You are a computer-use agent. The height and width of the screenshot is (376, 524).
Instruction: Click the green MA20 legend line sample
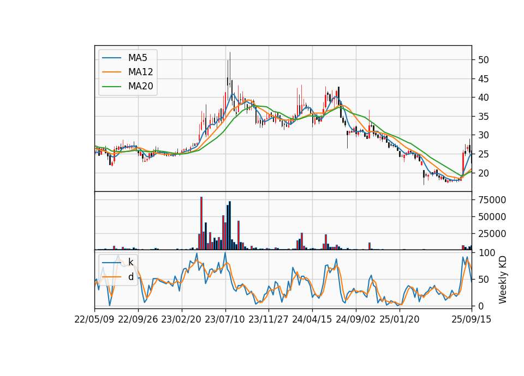click(x=111, y=86)
